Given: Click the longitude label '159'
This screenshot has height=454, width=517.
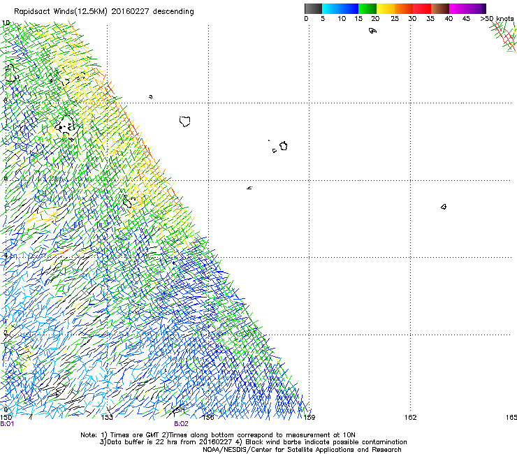Looking at the screenshot, I should coord(310,418).
